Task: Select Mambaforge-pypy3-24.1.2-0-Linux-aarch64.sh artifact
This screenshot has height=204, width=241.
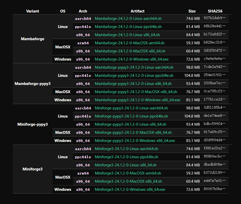Action: coord(134,67)
